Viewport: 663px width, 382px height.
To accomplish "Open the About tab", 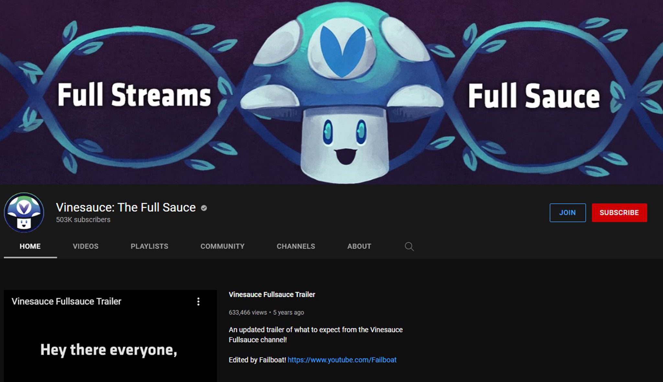I will tap(359, 246).
